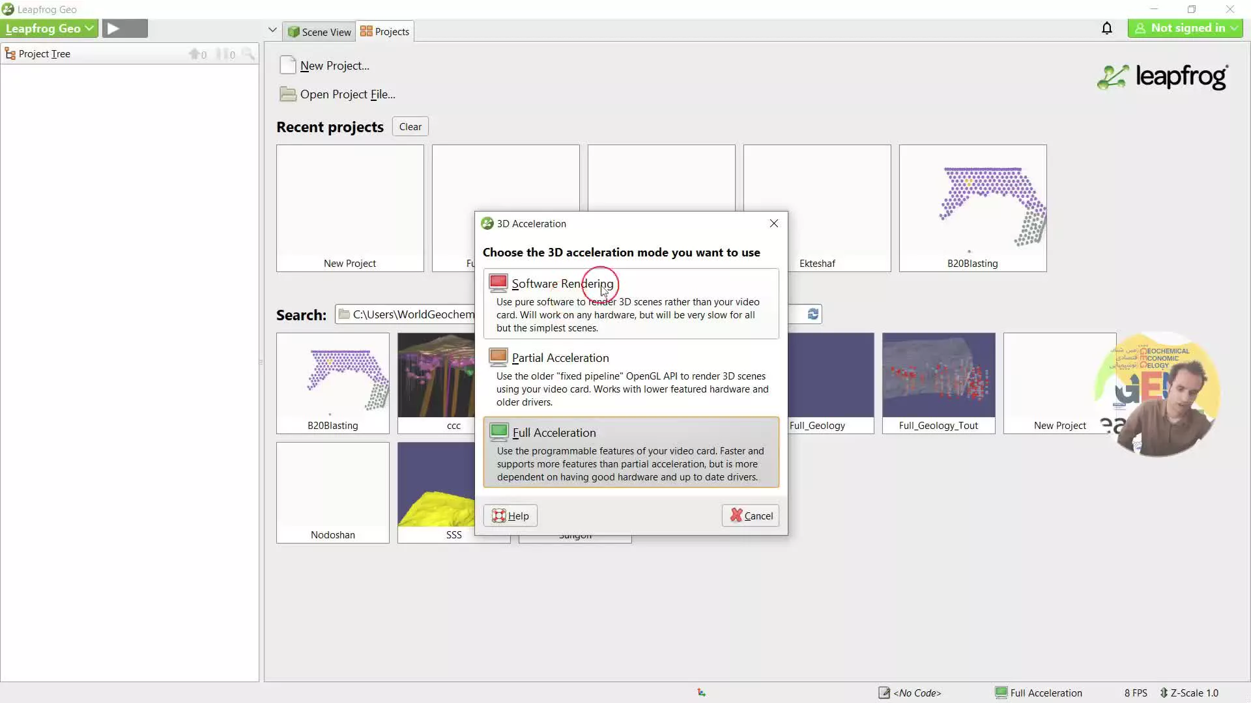Switch to Projects tab

(x=386, y=32)
